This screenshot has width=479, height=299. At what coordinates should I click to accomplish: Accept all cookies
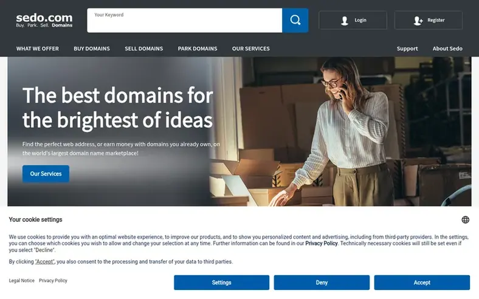[x=422, y=283]
